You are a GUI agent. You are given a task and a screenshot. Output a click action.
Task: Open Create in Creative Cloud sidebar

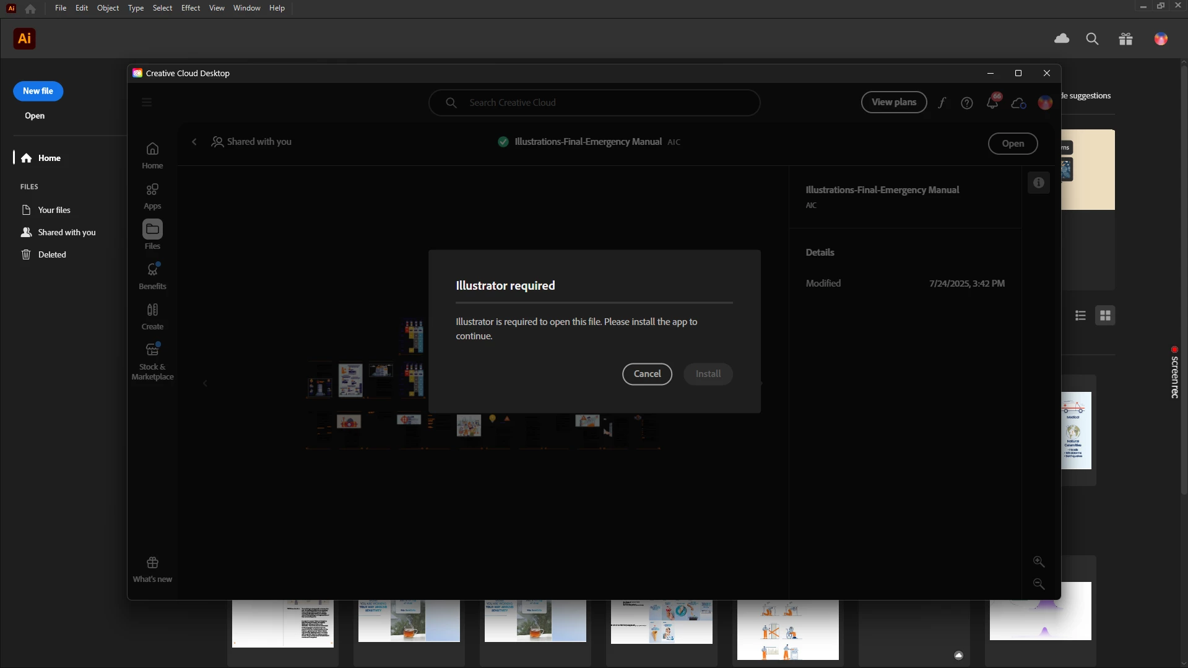(x=152, y=316)
